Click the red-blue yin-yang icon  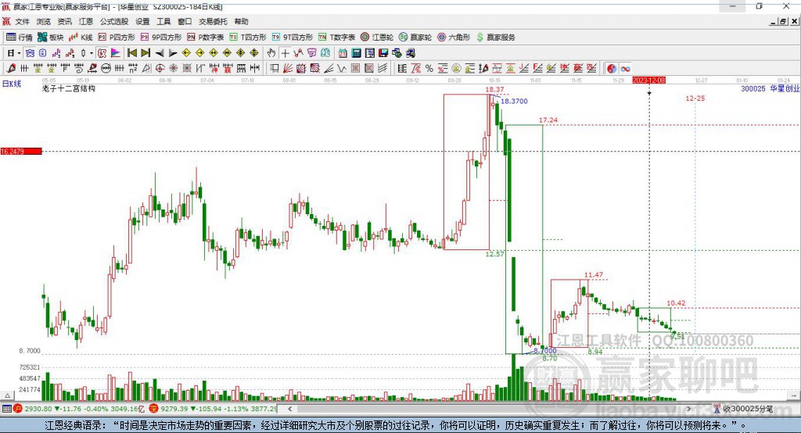click(612, 68)
